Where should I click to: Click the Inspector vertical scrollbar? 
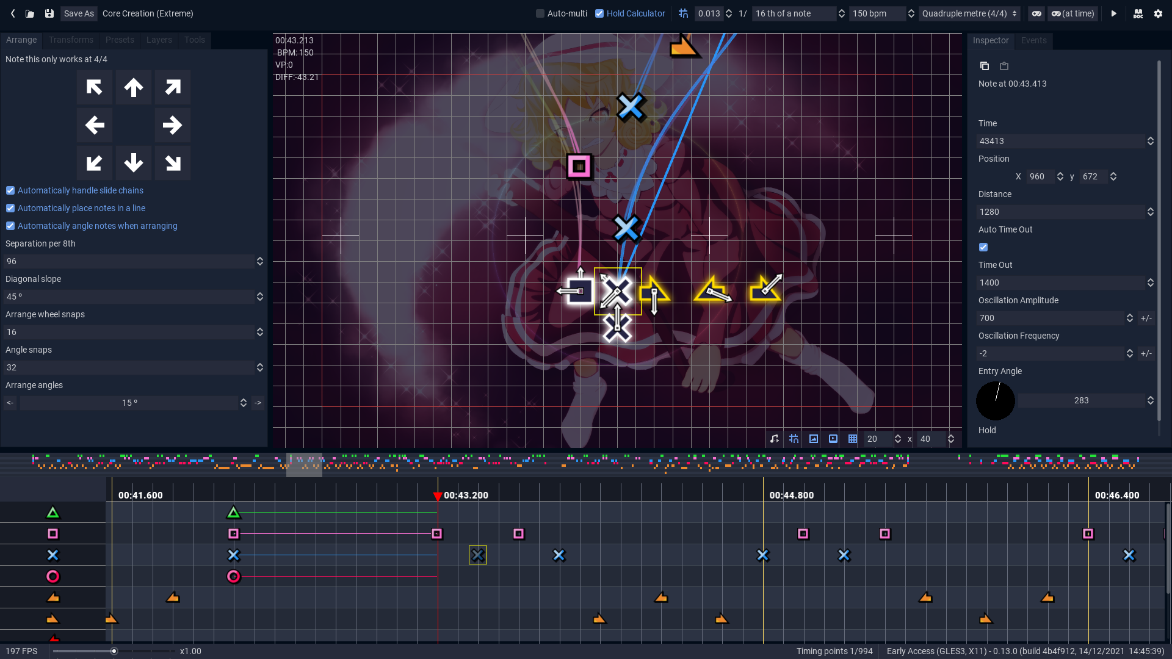[x=1159, y=241]
